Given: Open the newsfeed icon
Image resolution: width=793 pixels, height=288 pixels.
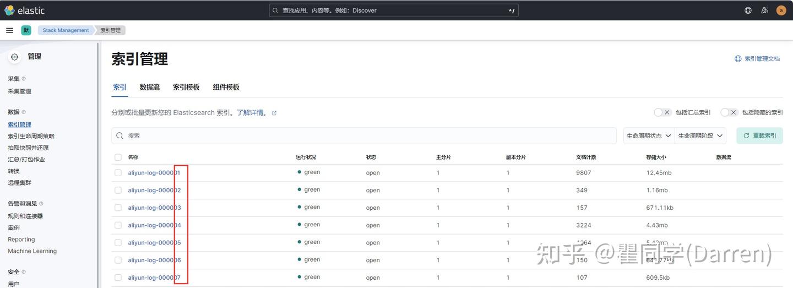Looking at the screenshot, I should [764, 10].
